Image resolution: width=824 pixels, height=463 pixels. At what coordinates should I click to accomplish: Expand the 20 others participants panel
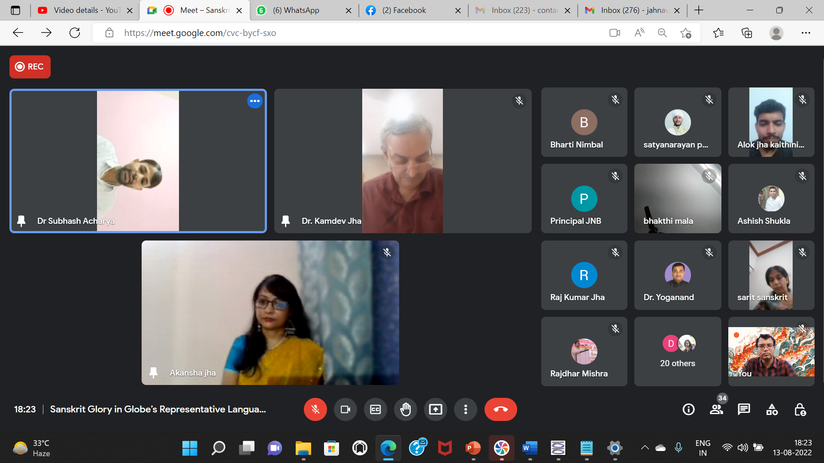[677, 351]
